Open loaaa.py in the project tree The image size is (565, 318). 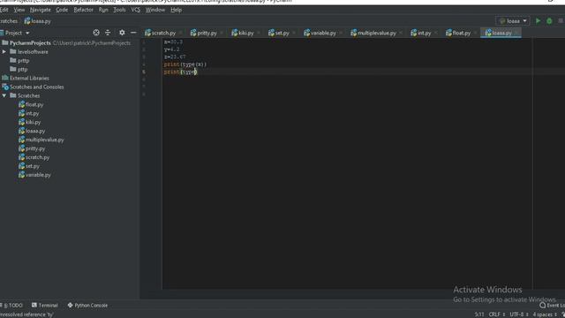click(32, 131)
